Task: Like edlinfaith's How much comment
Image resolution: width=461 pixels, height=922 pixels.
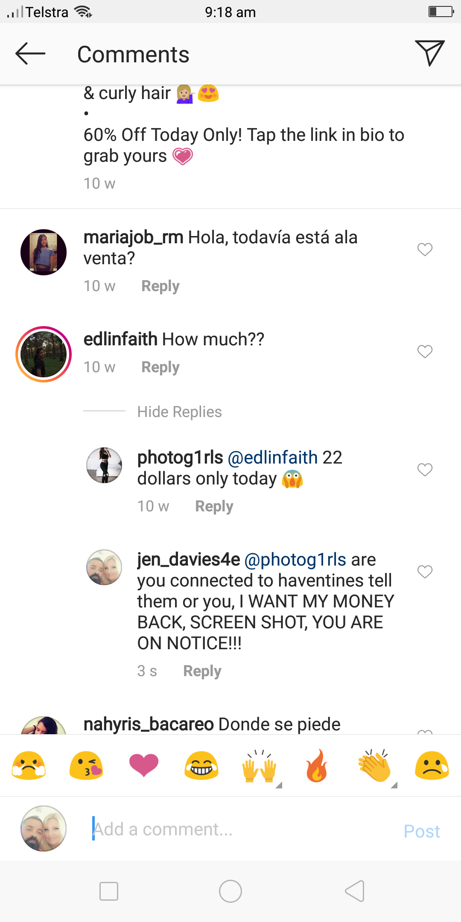Action: pos(425,351)
